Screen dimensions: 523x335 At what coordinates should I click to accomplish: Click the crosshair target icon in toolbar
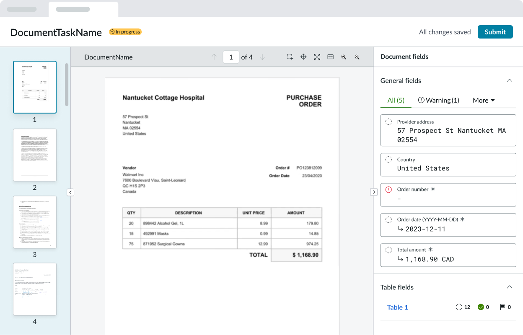point(303,57)
